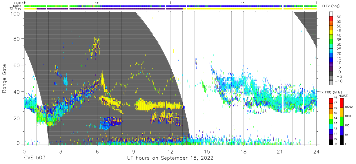Click the 'CVE b03' radar beam label
The width and height of the screenshot is (356, 164).
(35, 158)
